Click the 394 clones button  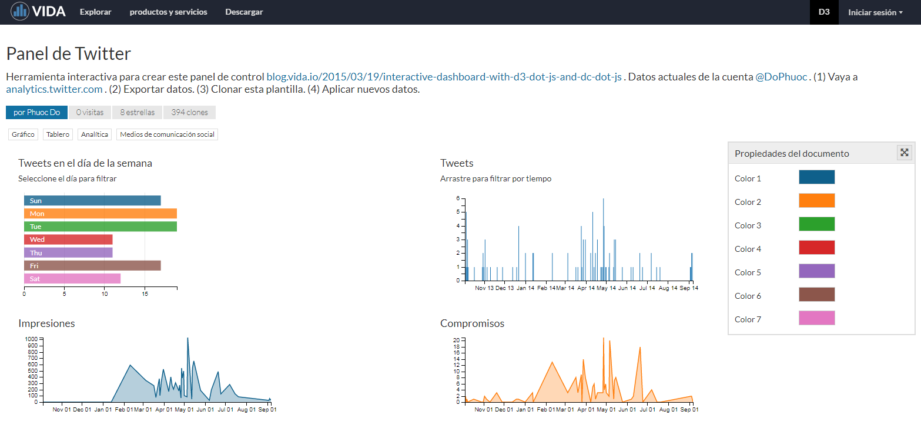point(189,112)
